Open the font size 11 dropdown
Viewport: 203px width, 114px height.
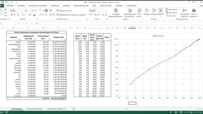pyautogui.click(x=30, y=10)
